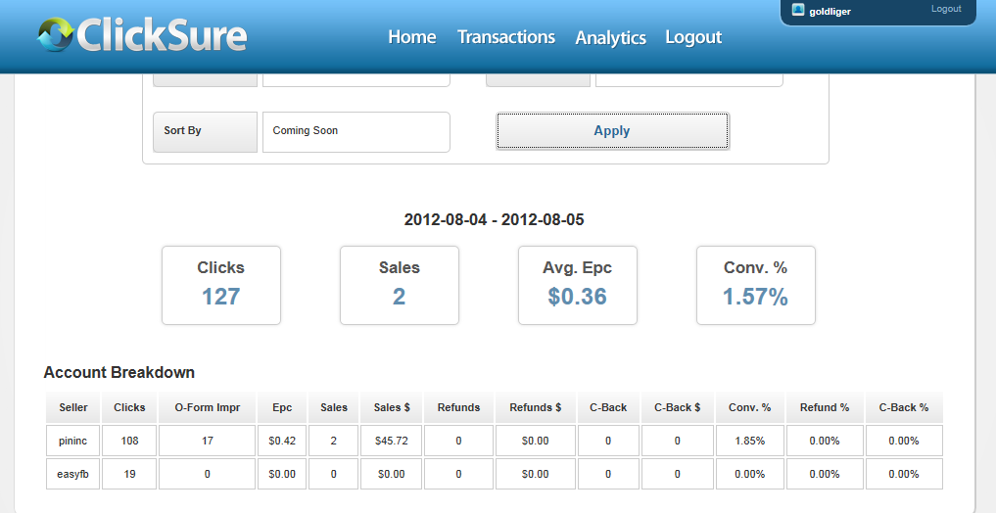Click the Sort By label box

coord(205,132)
